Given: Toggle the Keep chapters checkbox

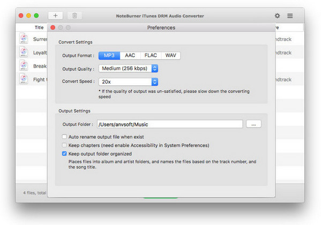Looking at the screenshot, I should pyautogui.click(x=64, y=145).
